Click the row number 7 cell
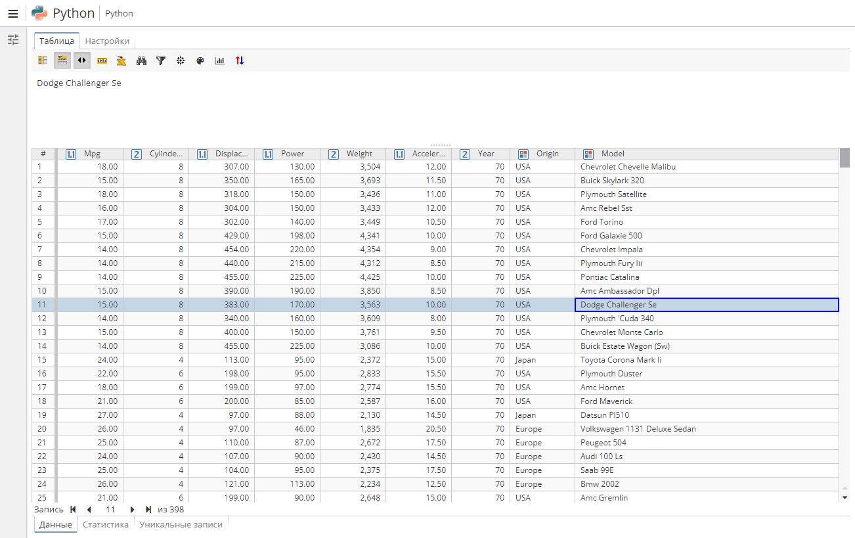This screenshot has height=538, width=855. 43,250
